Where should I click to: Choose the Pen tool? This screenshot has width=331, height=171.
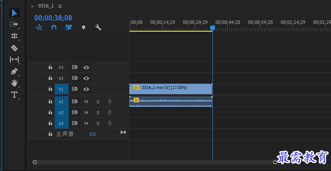pyautogui.click(x=14, y=72)
